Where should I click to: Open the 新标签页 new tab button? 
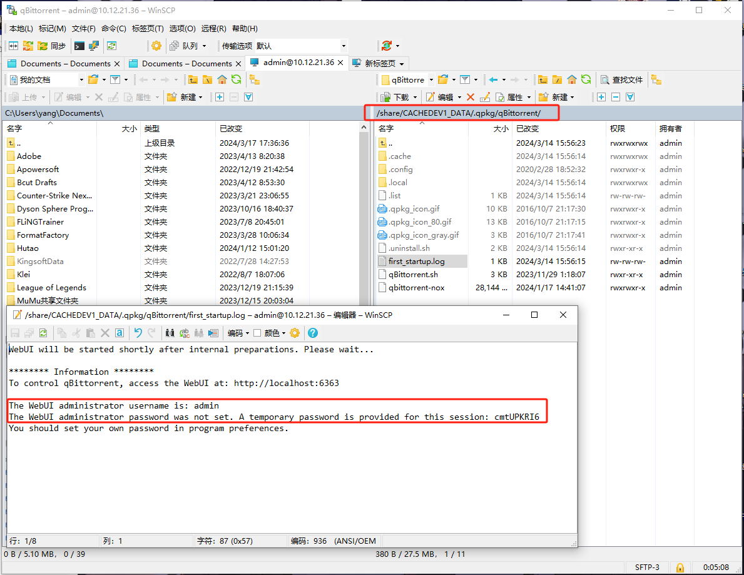click(x=379, y=63)
